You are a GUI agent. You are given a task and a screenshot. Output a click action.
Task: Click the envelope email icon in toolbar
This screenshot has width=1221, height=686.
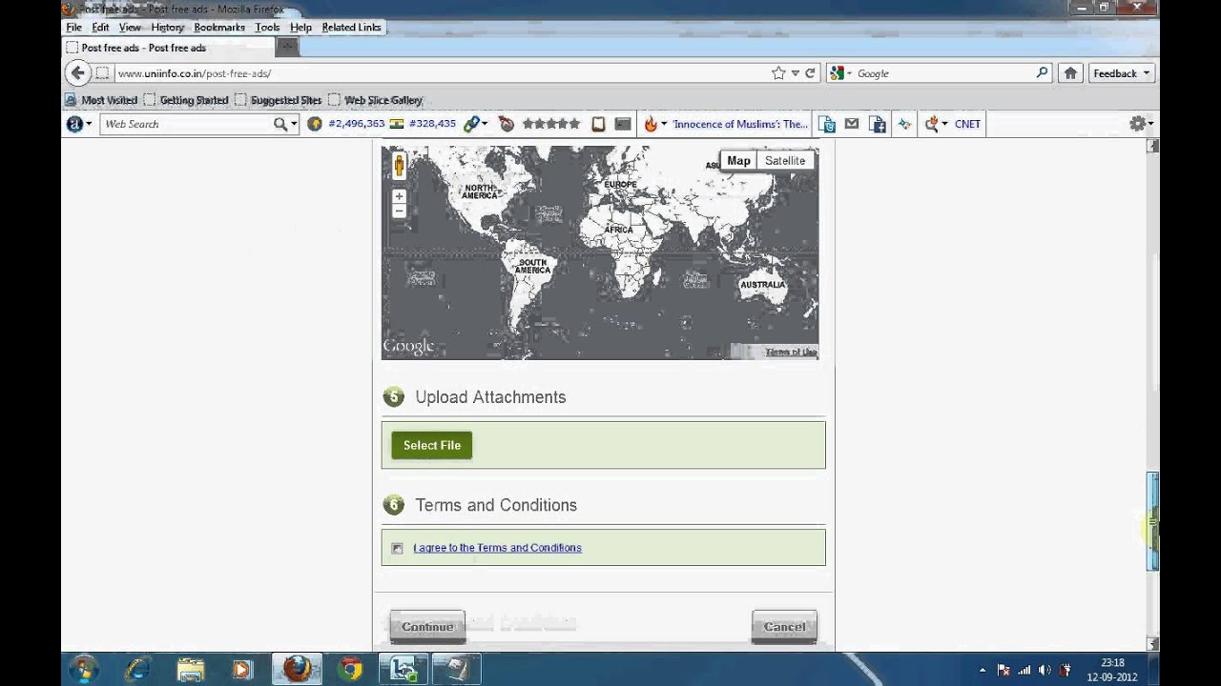coord(852,124)
